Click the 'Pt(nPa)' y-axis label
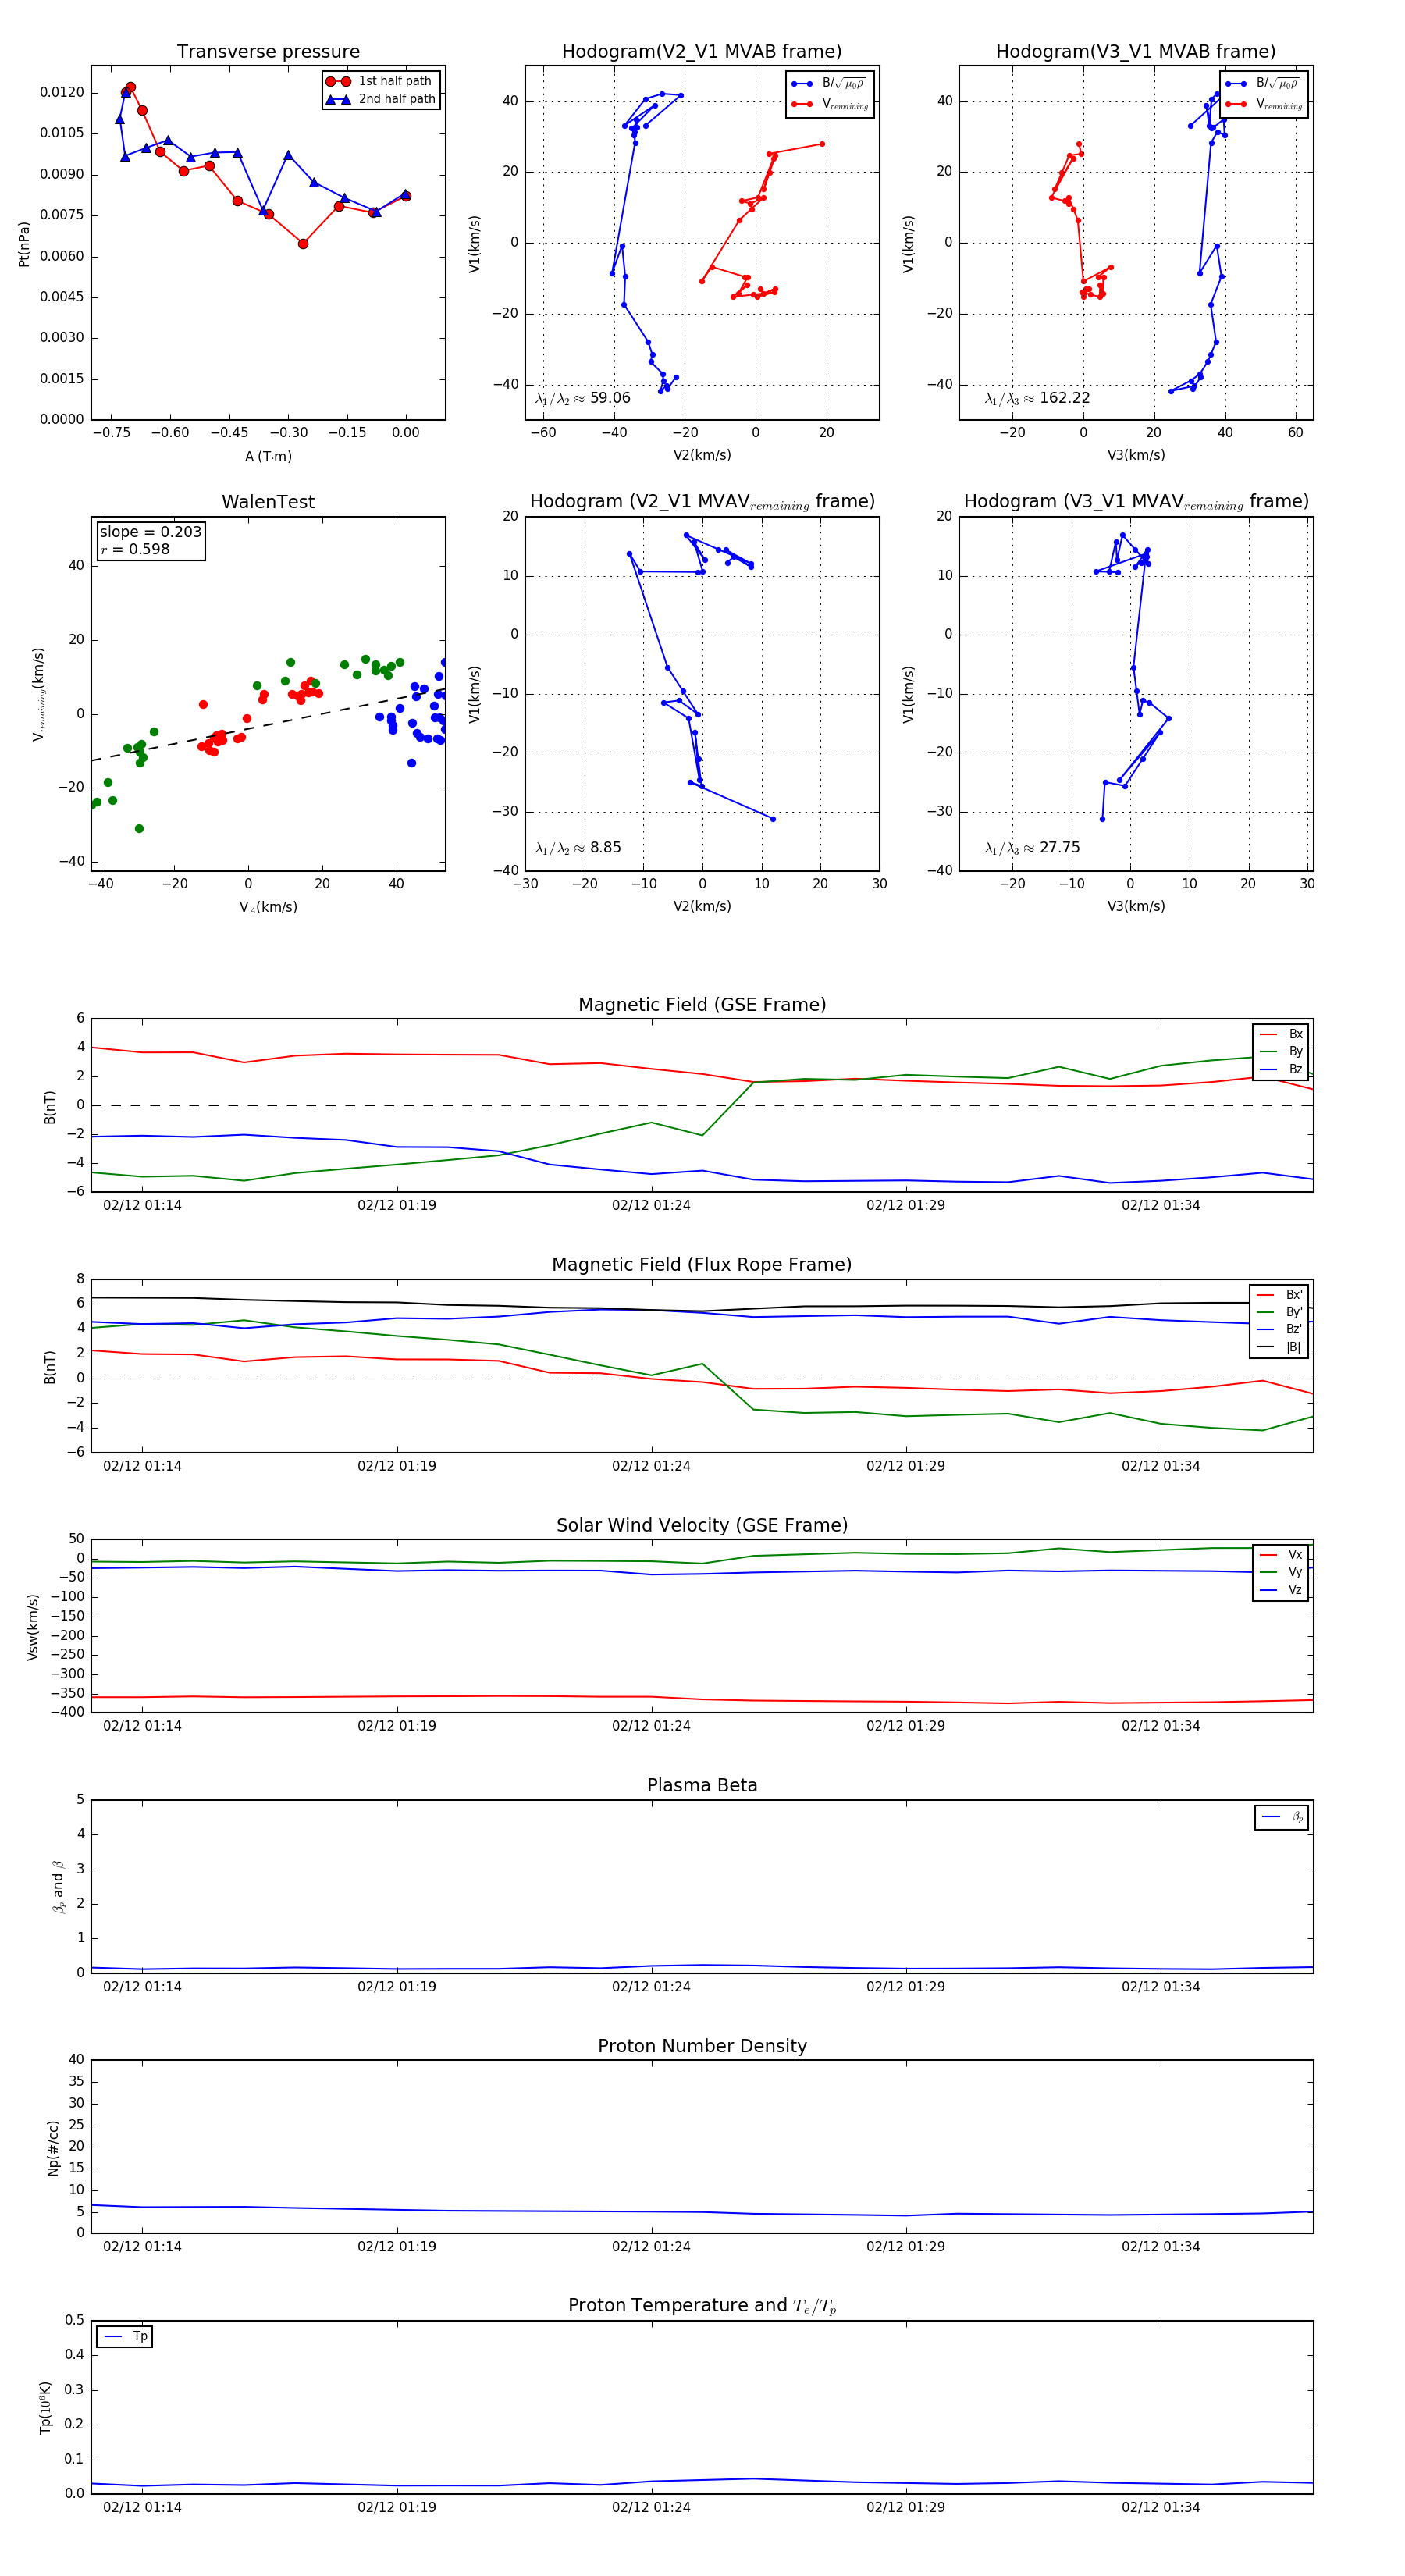Image resolution: width=1405 pixels, height=2576 pixels. pyautogui.click(x=24, y=243)
